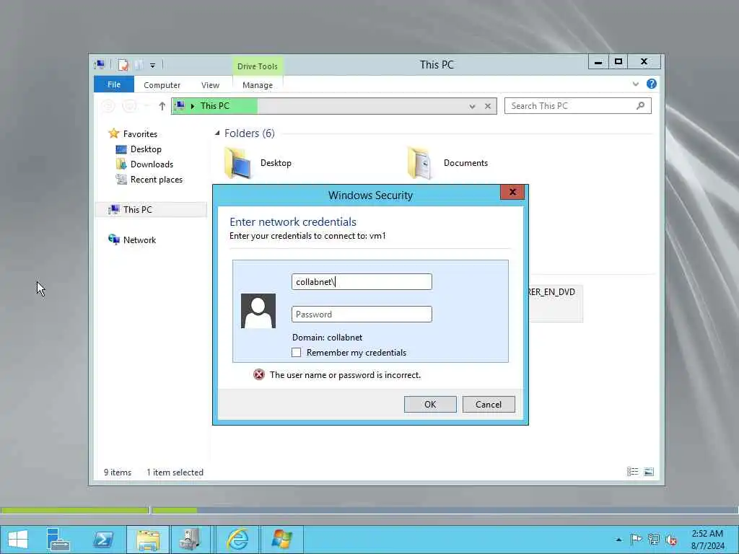Viewport: 739px width, 554px height.
Task: Launch Server Manager from taskbar
Action: [x=58, y=540]
